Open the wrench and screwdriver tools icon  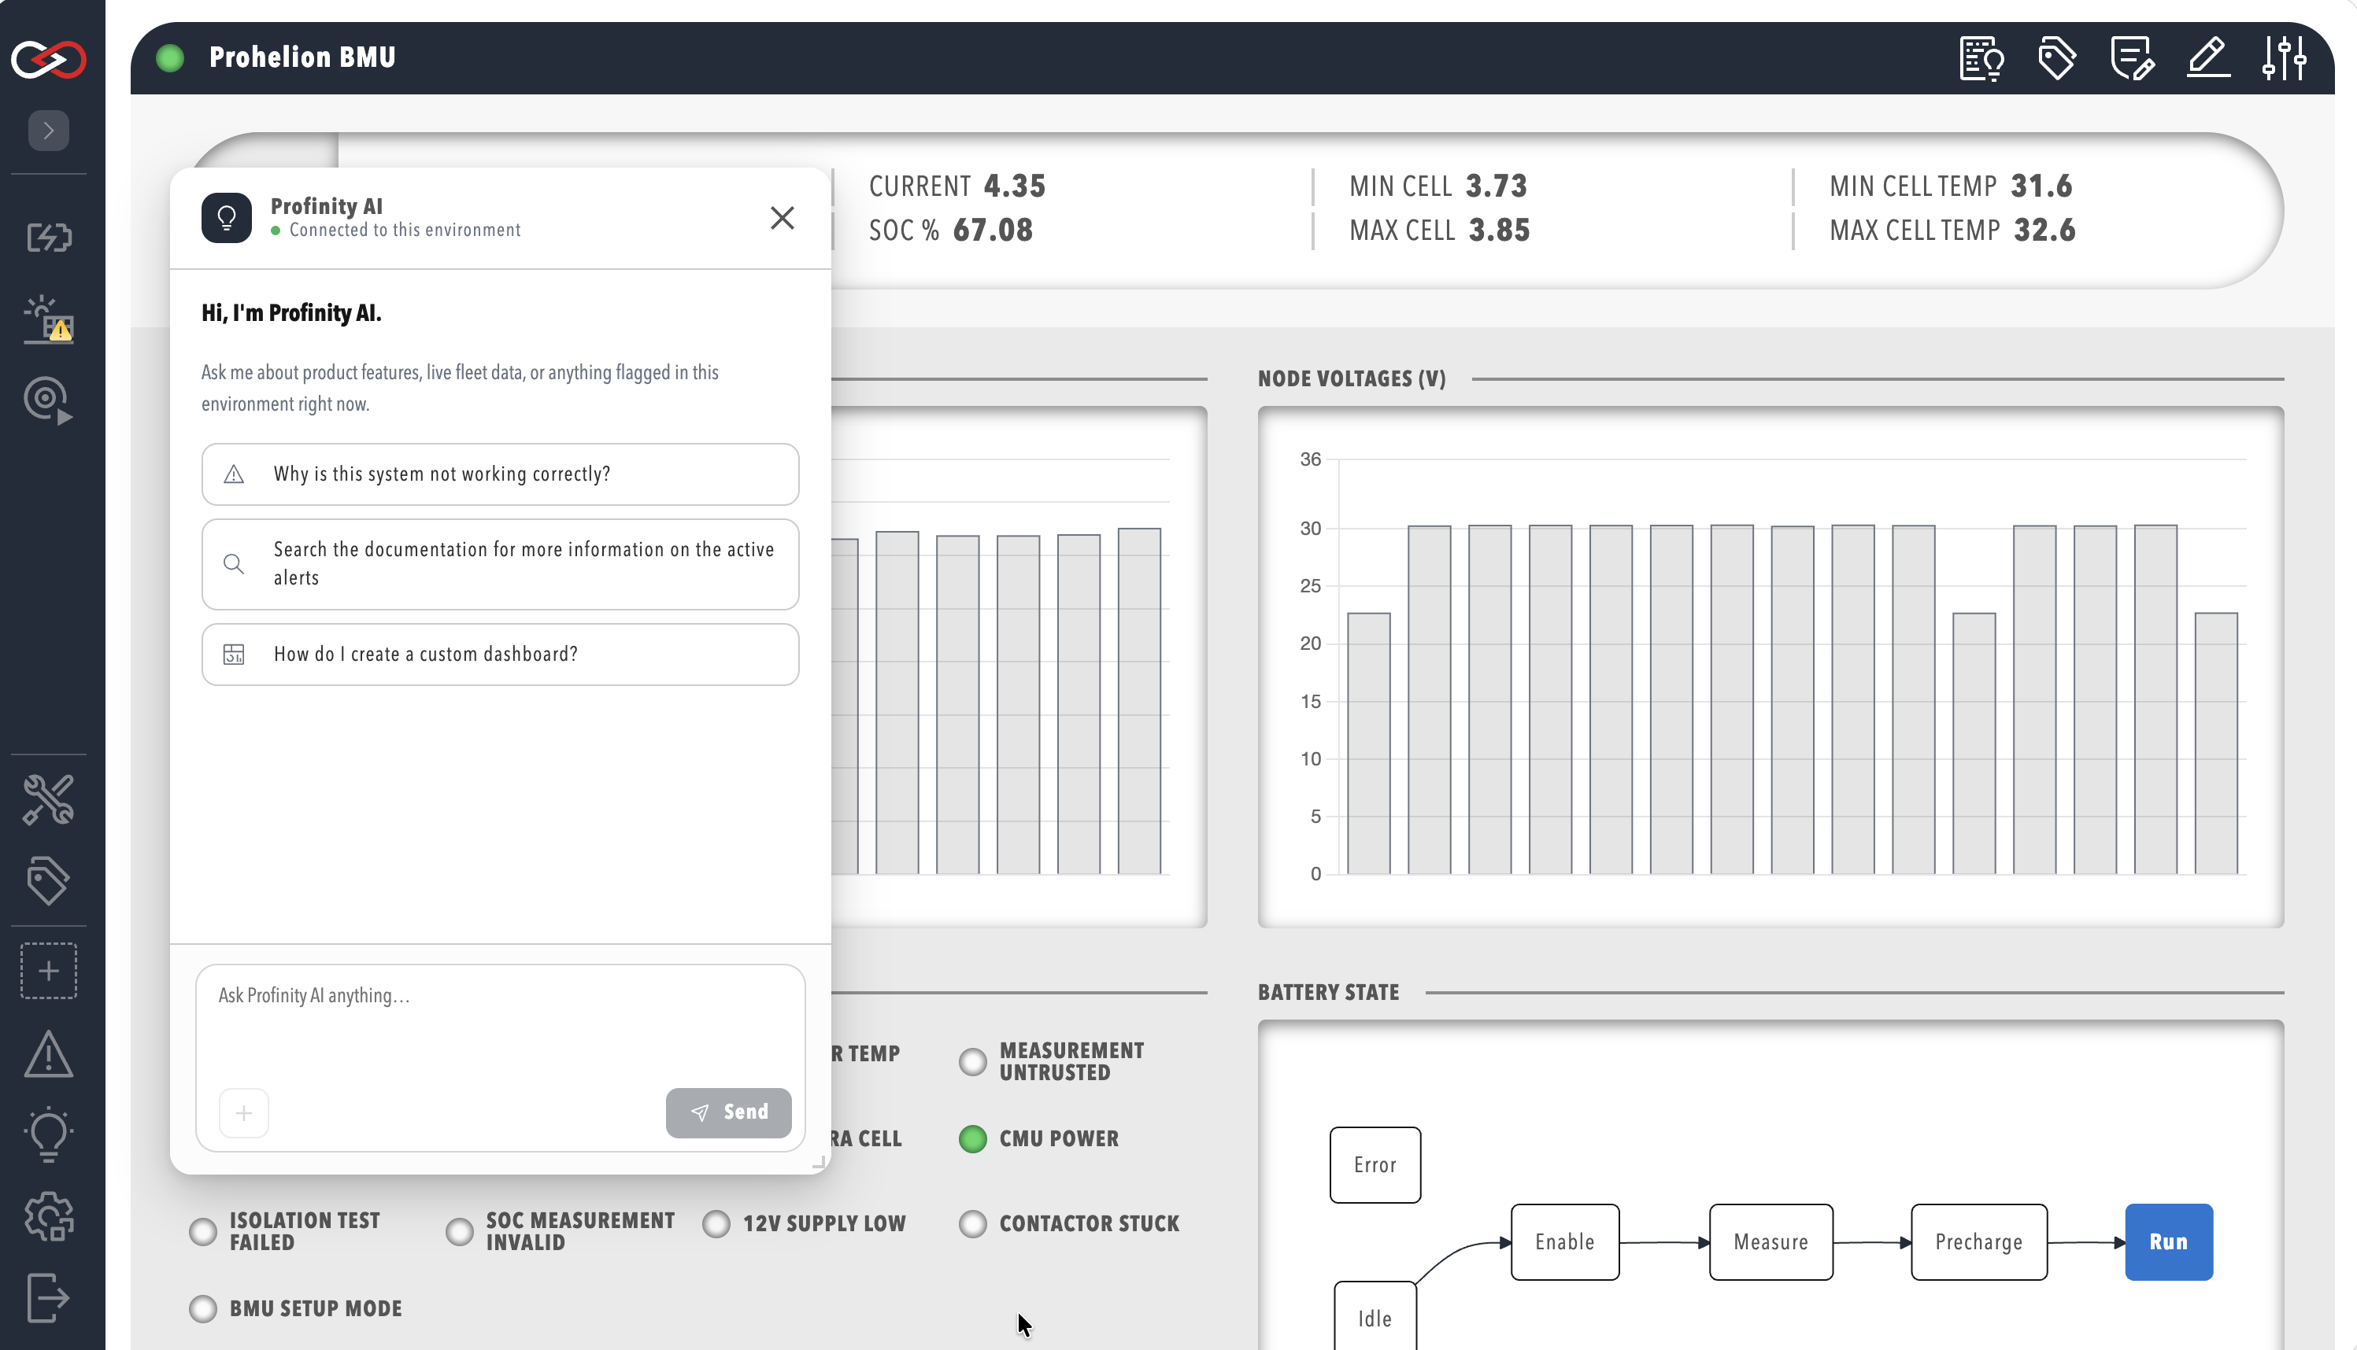[48, 799]
